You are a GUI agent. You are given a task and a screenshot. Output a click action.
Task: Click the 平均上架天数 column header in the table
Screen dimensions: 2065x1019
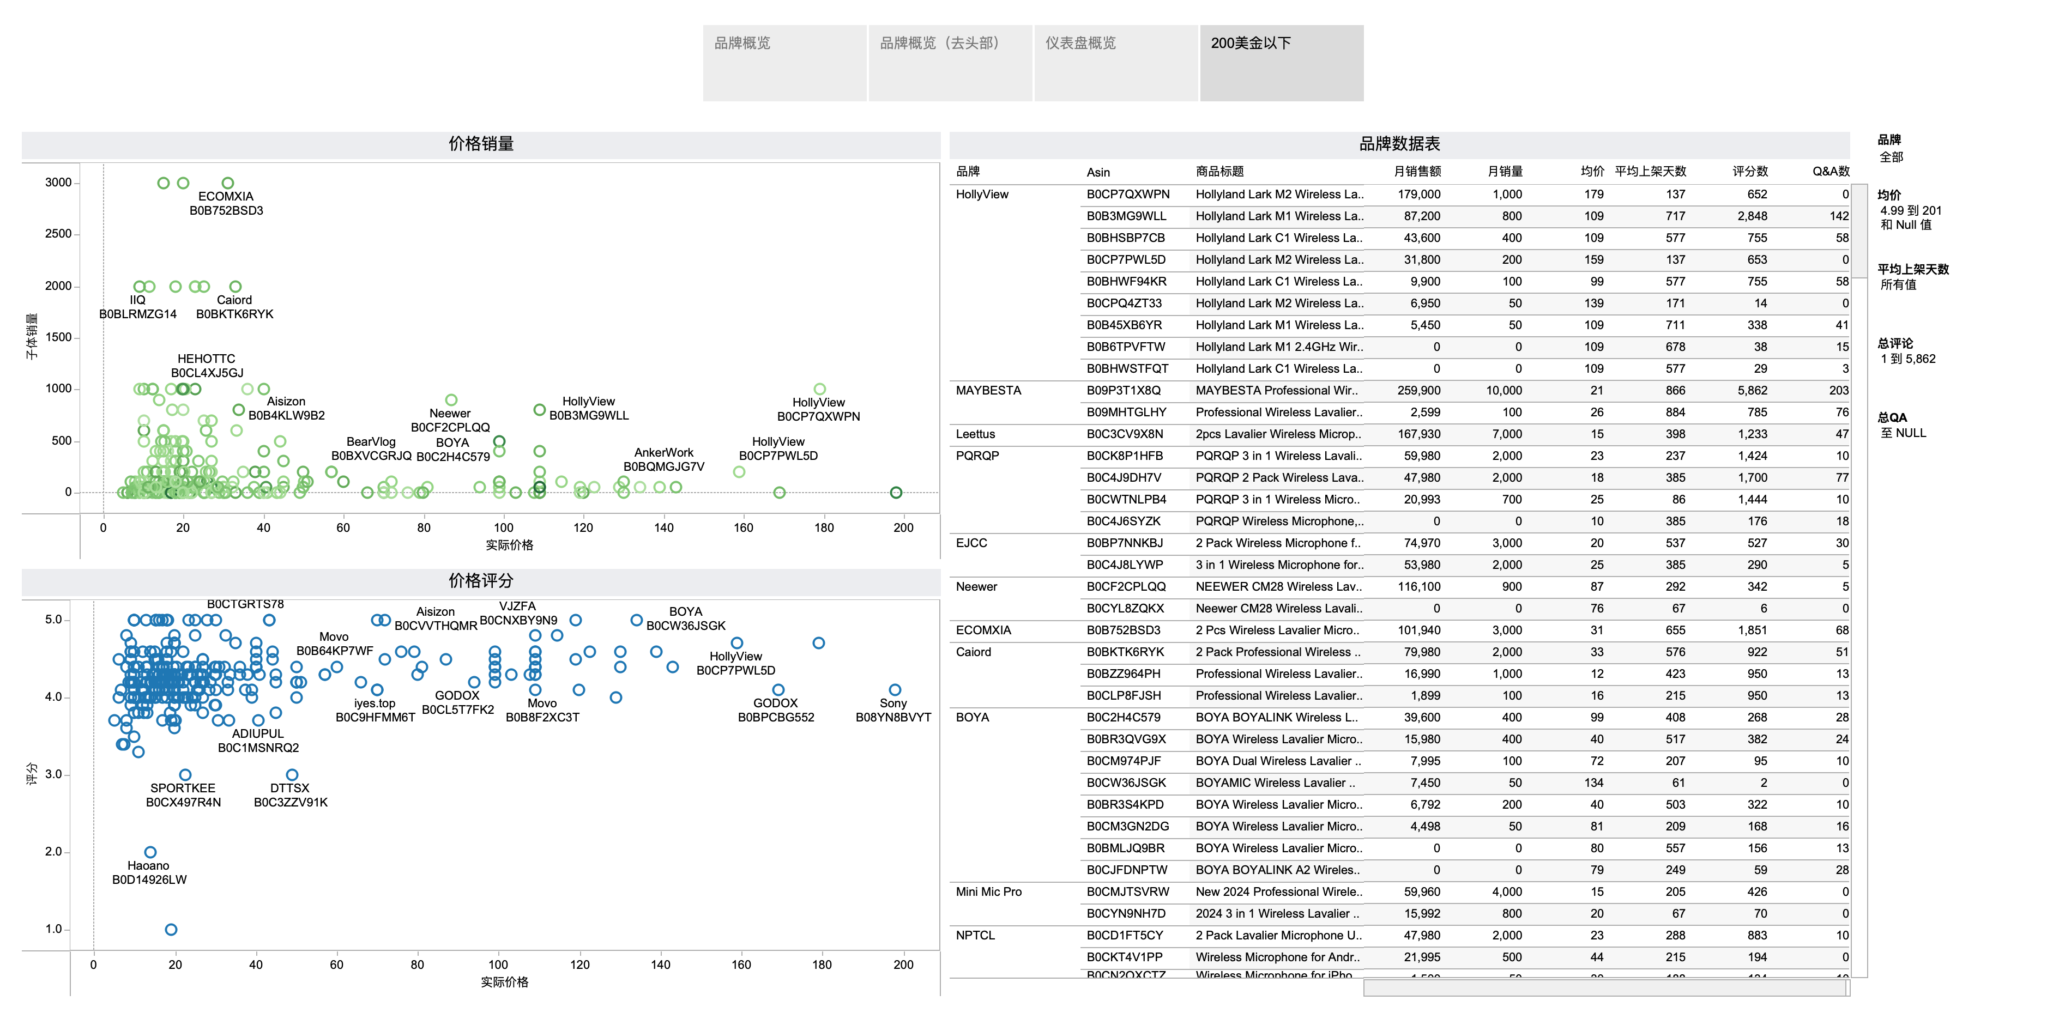pos(1650,172)
